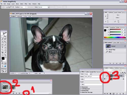127x95 pixels.
Task: Select the Eyedropper tool
Action: [5, 52]
